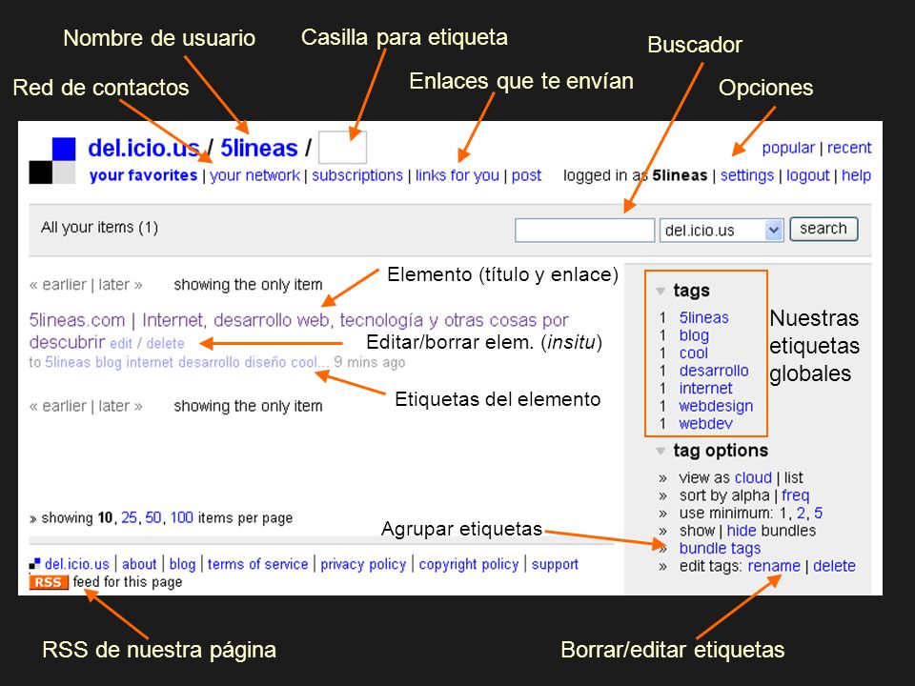Click the 'All your items (1)' heading

click(x=99, y=228)
